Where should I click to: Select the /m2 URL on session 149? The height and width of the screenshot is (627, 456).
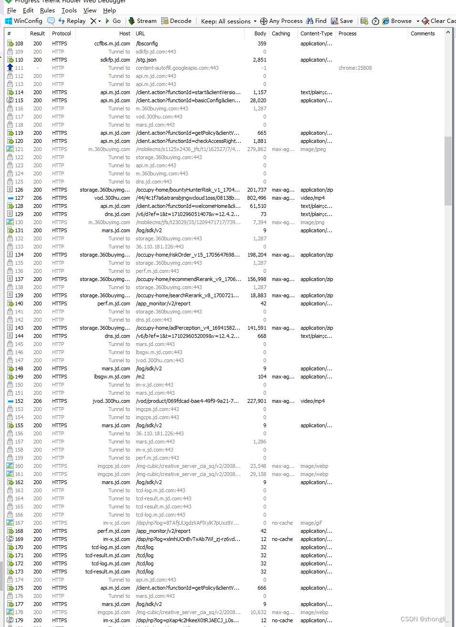140,377
